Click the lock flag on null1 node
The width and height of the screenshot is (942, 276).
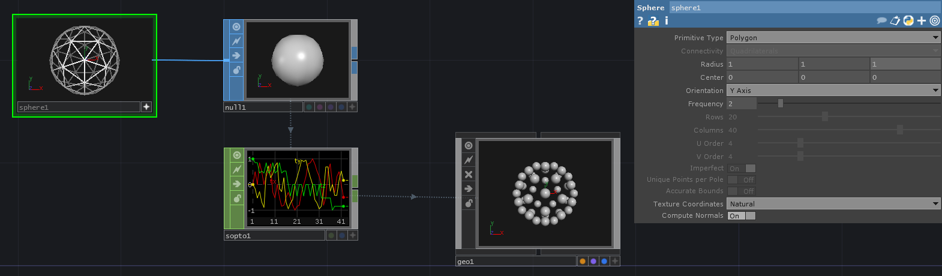(x=236, y=70)
